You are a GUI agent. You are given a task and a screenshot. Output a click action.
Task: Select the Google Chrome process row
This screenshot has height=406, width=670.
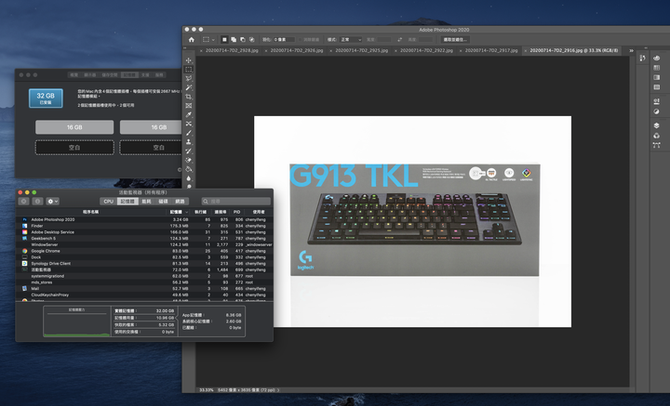[144, 251]
